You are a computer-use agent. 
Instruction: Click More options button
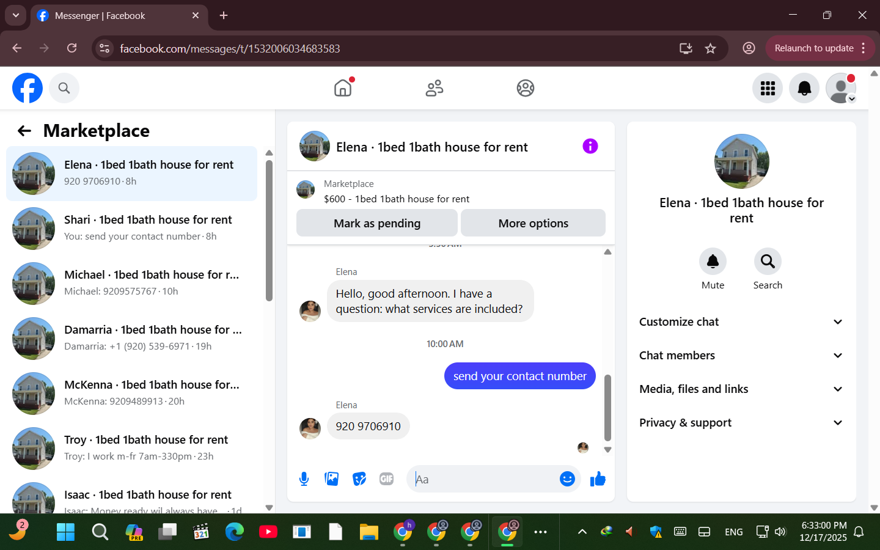click(x=533, y=223)
